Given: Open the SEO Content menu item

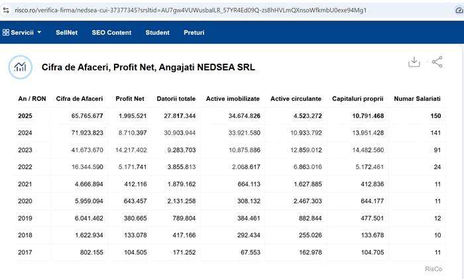Looking at the screenshot, I should (111, 32).
